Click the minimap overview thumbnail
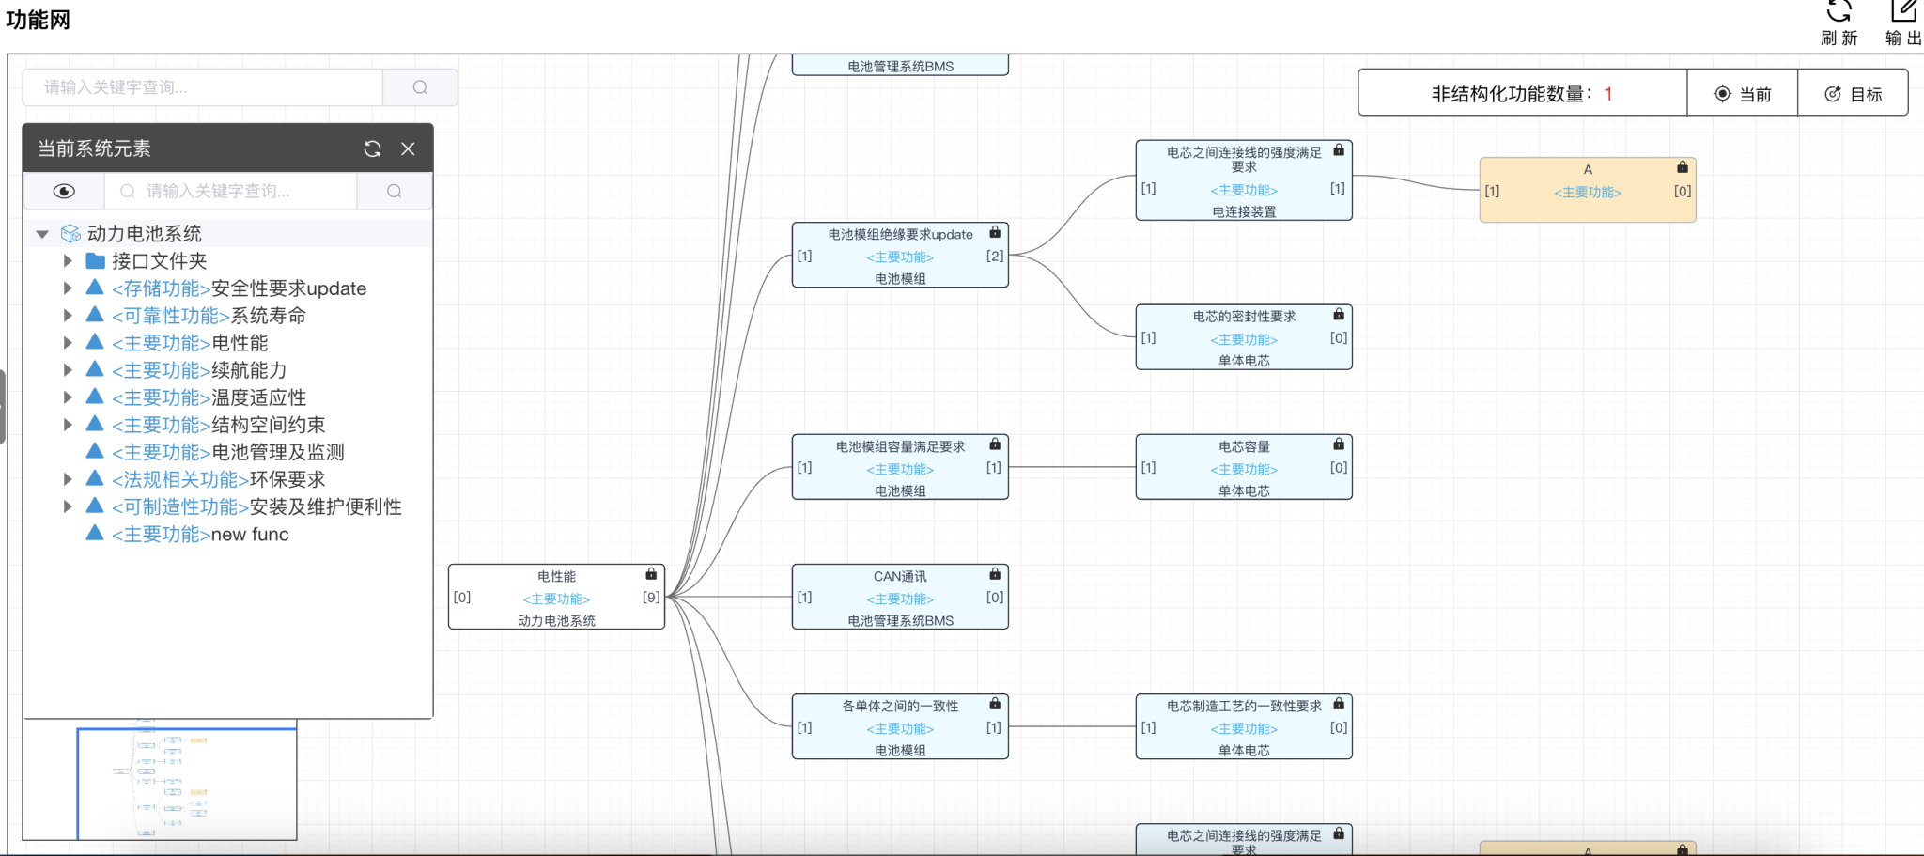This screenshot has height=856, width=1924. click(186, 783)
